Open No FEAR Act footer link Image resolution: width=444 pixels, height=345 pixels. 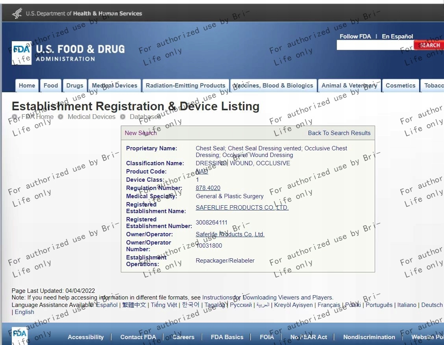click(x=309, y=337)
